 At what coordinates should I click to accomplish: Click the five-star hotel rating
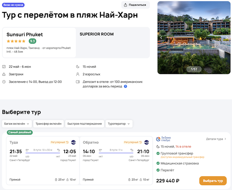tap(16, 41)
